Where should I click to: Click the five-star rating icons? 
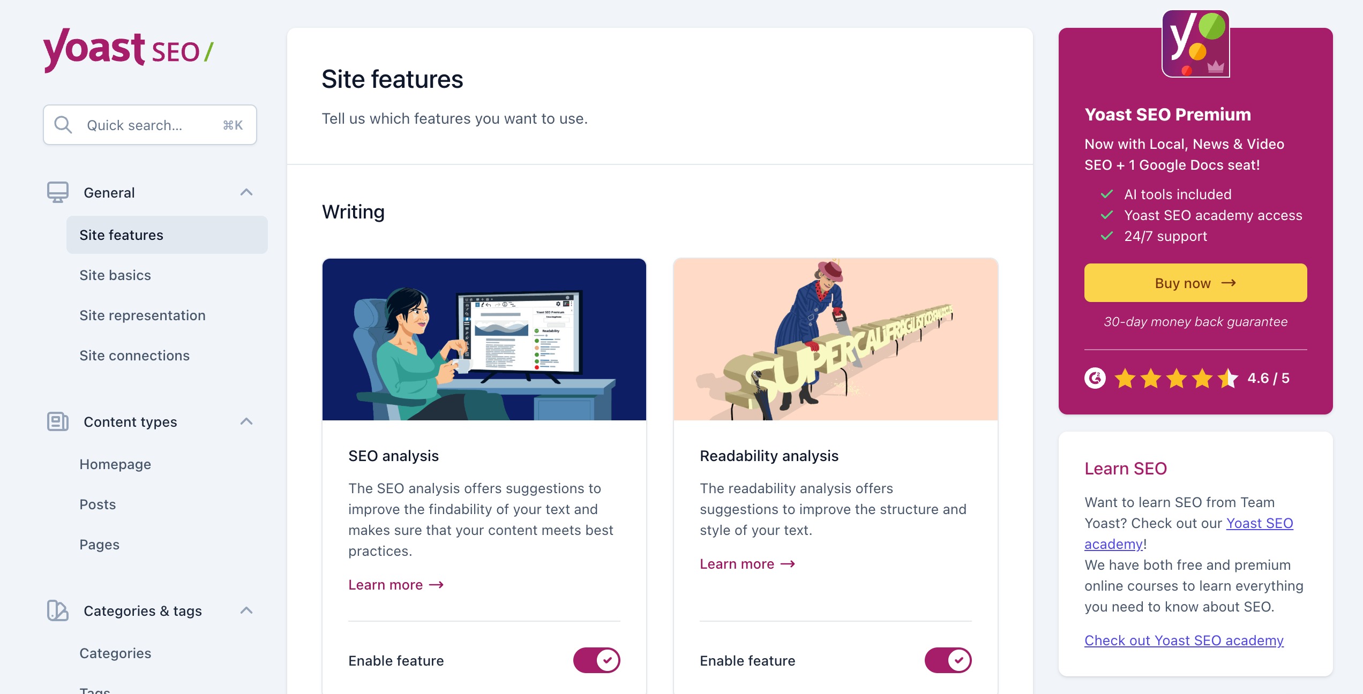(1176, 378)
